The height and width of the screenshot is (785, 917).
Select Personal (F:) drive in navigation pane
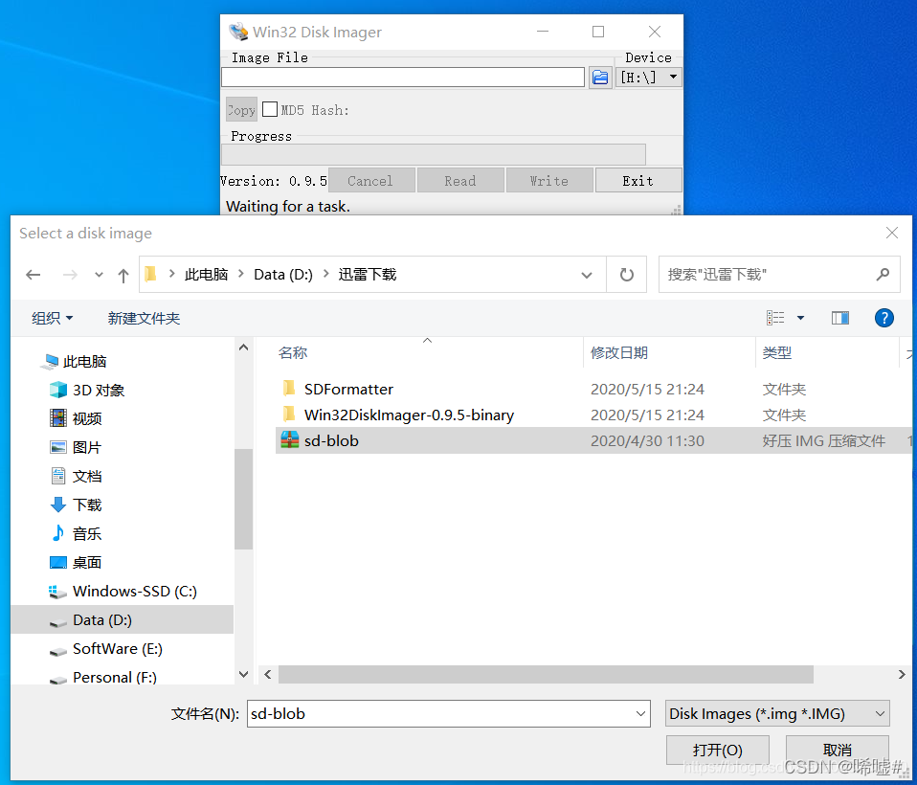click(115, 677)
